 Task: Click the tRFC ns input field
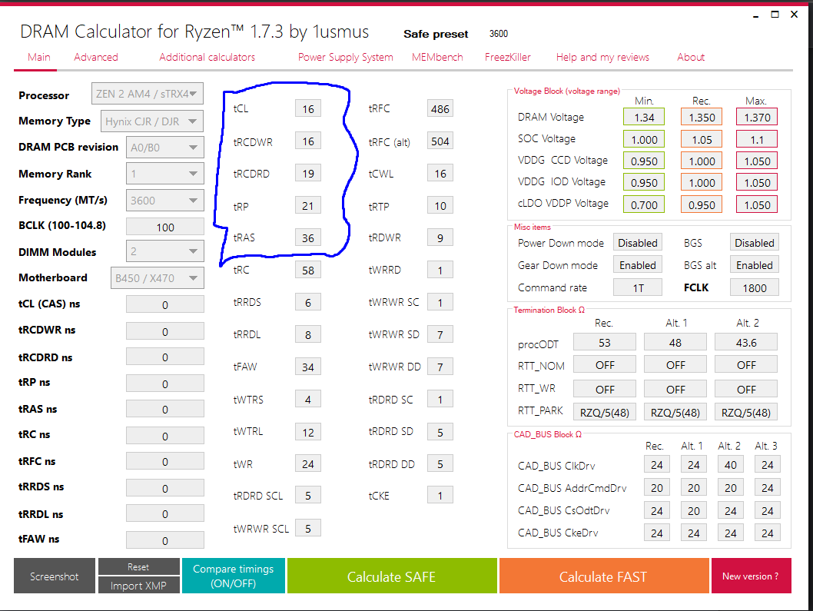[165, 462]
